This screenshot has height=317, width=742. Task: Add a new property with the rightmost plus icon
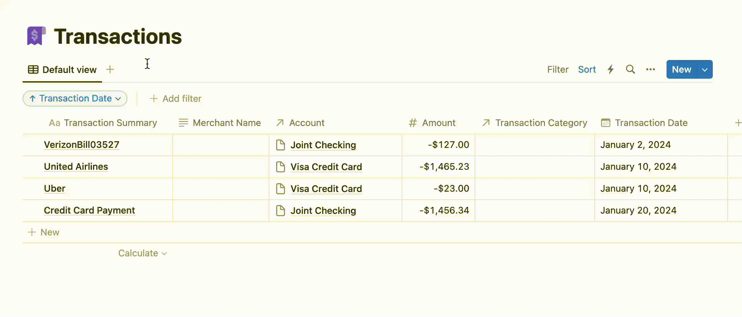pos(738,123)
